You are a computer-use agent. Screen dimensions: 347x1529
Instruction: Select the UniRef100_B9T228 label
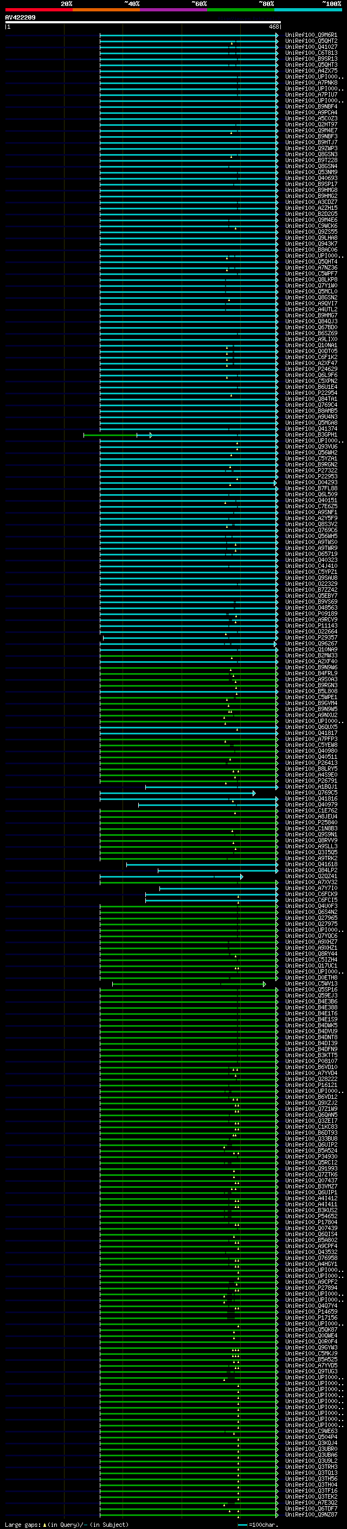tap(311, 160)
